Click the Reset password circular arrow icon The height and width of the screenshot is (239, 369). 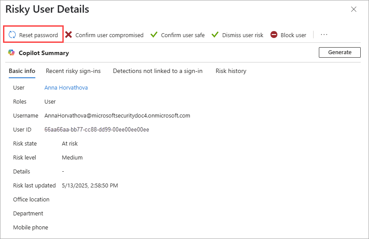(12, 35)
